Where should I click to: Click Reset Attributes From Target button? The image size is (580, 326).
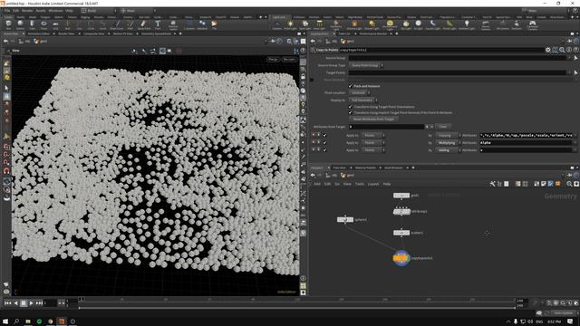click(x=373, y=119)
